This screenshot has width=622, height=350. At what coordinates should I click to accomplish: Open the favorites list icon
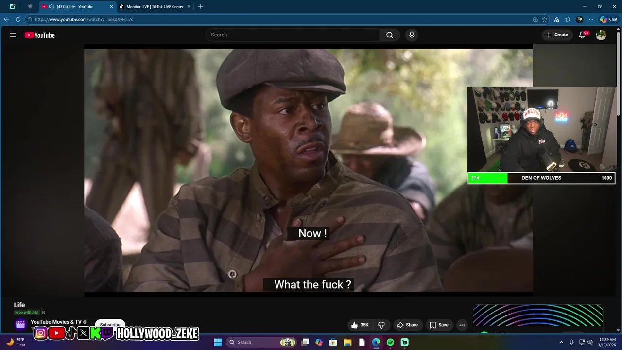[x=568, y=19]
